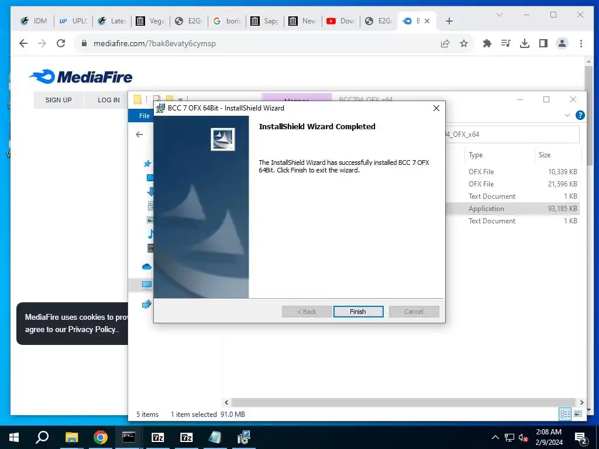Go back in Chrome browser
Viewport: 599px width, 449px height.
tap(23, 43)
